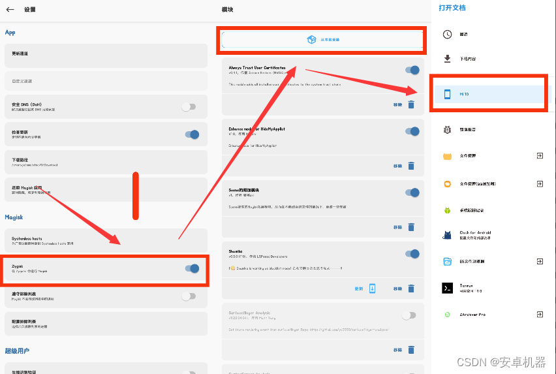Image resolution: width=556 pixels, height=374 pixels.
Task: Delete the Scene additional module
Action: [x=411, y=227]
